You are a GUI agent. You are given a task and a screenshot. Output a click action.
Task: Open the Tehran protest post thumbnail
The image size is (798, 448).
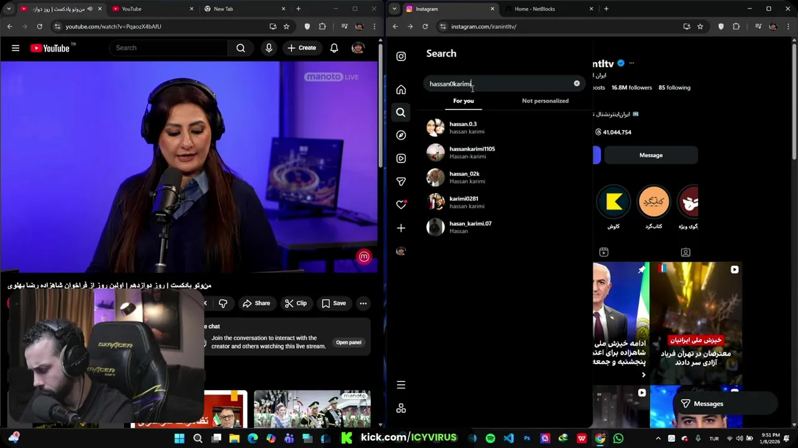pyautogui.click(x=696, y=323)
